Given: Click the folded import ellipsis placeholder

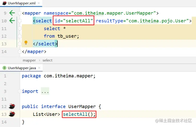Looking at the screenshot, I should pos(45,91).
